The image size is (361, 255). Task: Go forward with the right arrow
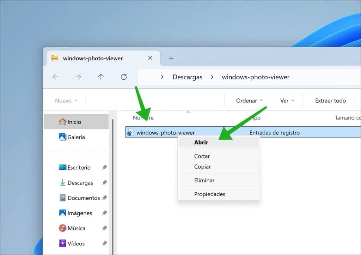click(x=78, y=77)
